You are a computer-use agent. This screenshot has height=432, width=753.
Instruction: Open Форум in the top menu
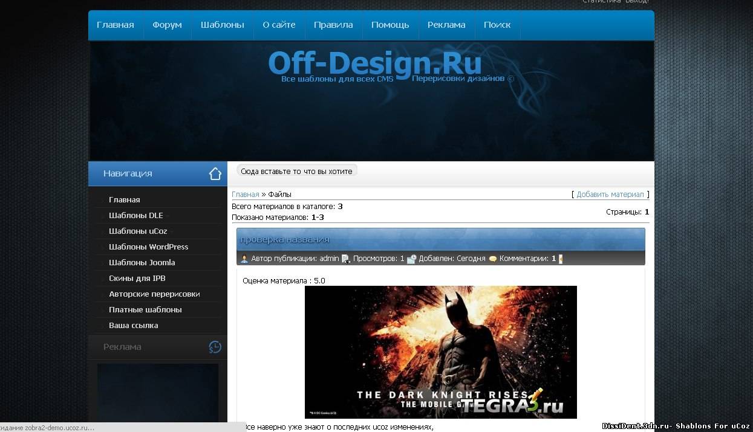point(167,25)
